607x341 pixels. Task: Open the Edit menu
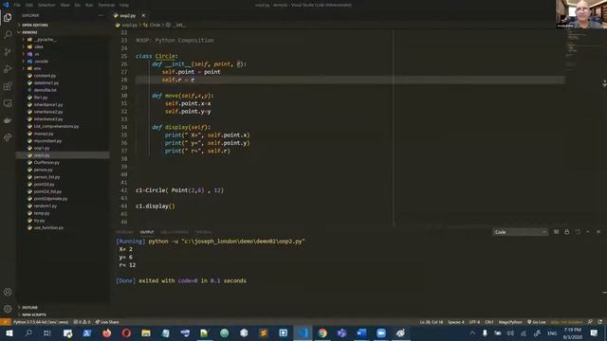[29, 5]
